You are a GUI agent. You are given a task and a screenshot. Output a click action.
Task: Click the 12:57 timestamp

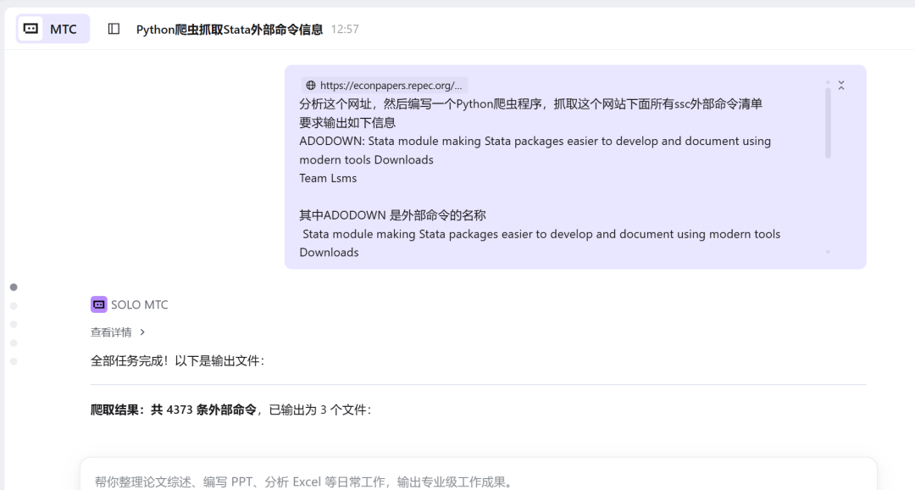(x=345, y=30)
